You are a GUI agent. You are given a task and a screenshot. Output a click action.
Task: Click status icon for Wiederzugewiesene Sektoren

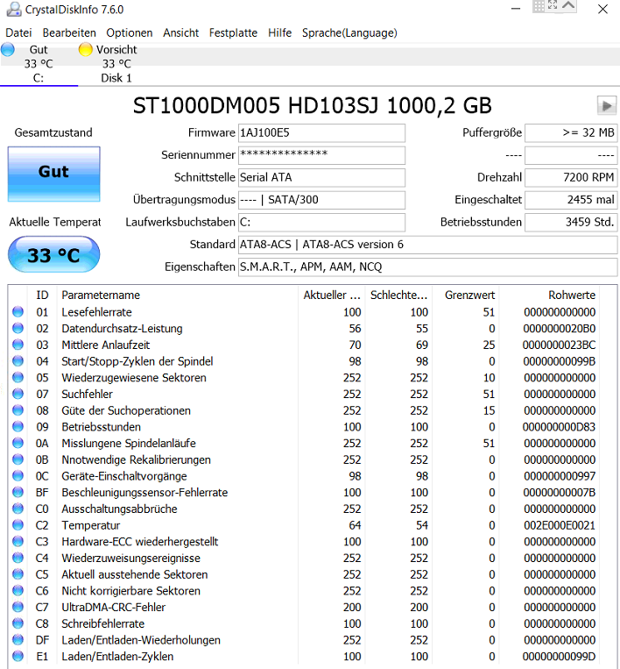(18, 378)
